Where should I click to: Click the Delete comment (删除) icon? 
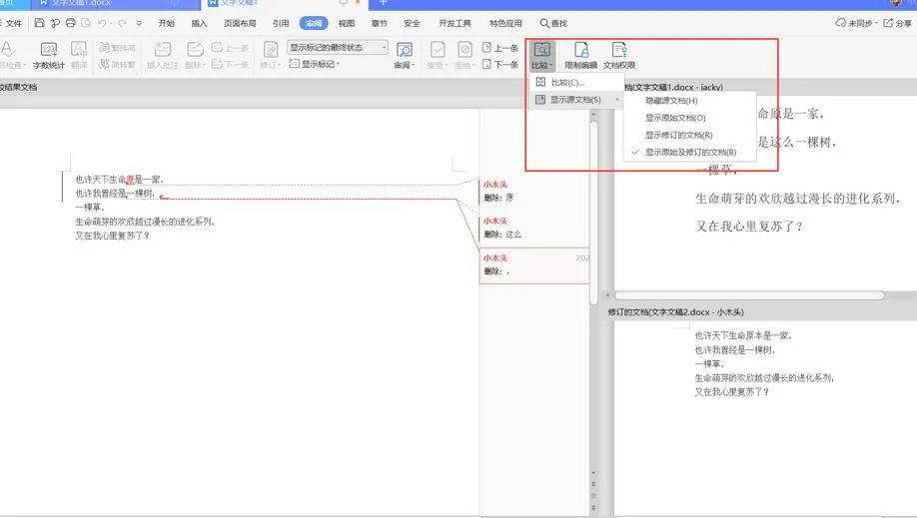[x=195, y=55]
